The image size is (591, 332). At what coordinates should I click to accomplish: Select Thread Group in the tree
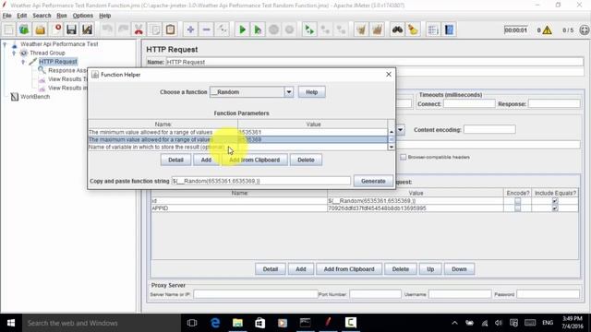coord(47,53)
